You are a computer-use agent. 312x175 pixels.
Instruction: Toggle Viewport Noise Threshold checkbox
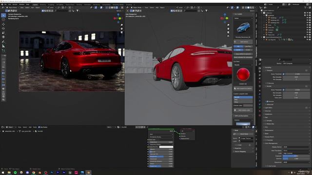(x=284, y=74)
